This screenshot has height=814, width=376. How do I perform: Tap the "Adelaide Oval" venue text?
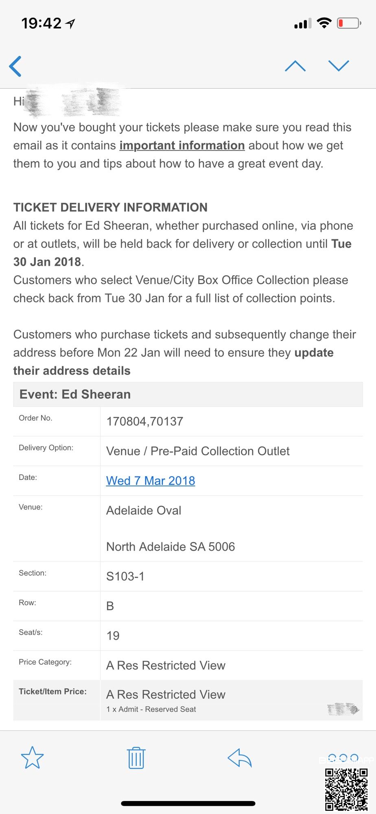[144, 510]
